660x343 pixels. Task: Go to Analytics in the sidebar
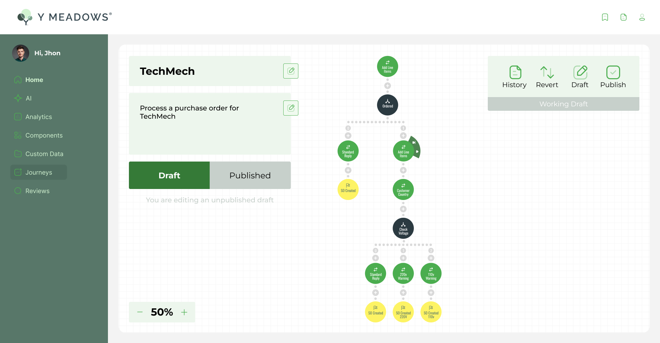pyautogui.click(x=38, y=117)
